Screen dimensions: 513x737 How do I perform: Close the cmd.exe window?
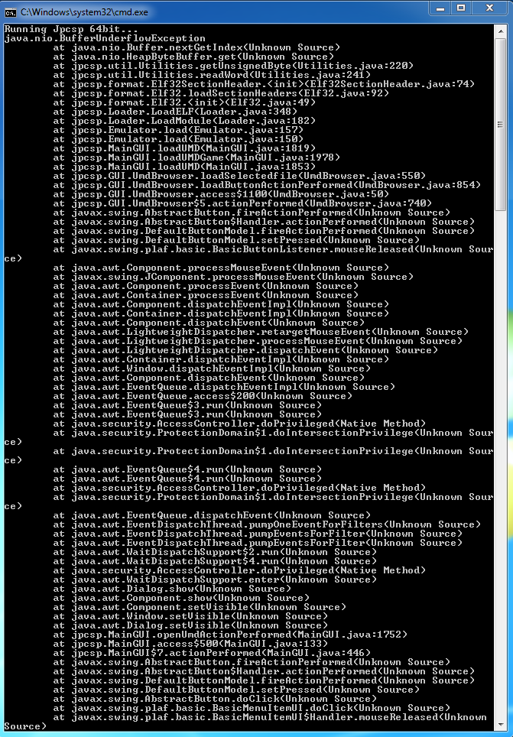coord(489,8)
